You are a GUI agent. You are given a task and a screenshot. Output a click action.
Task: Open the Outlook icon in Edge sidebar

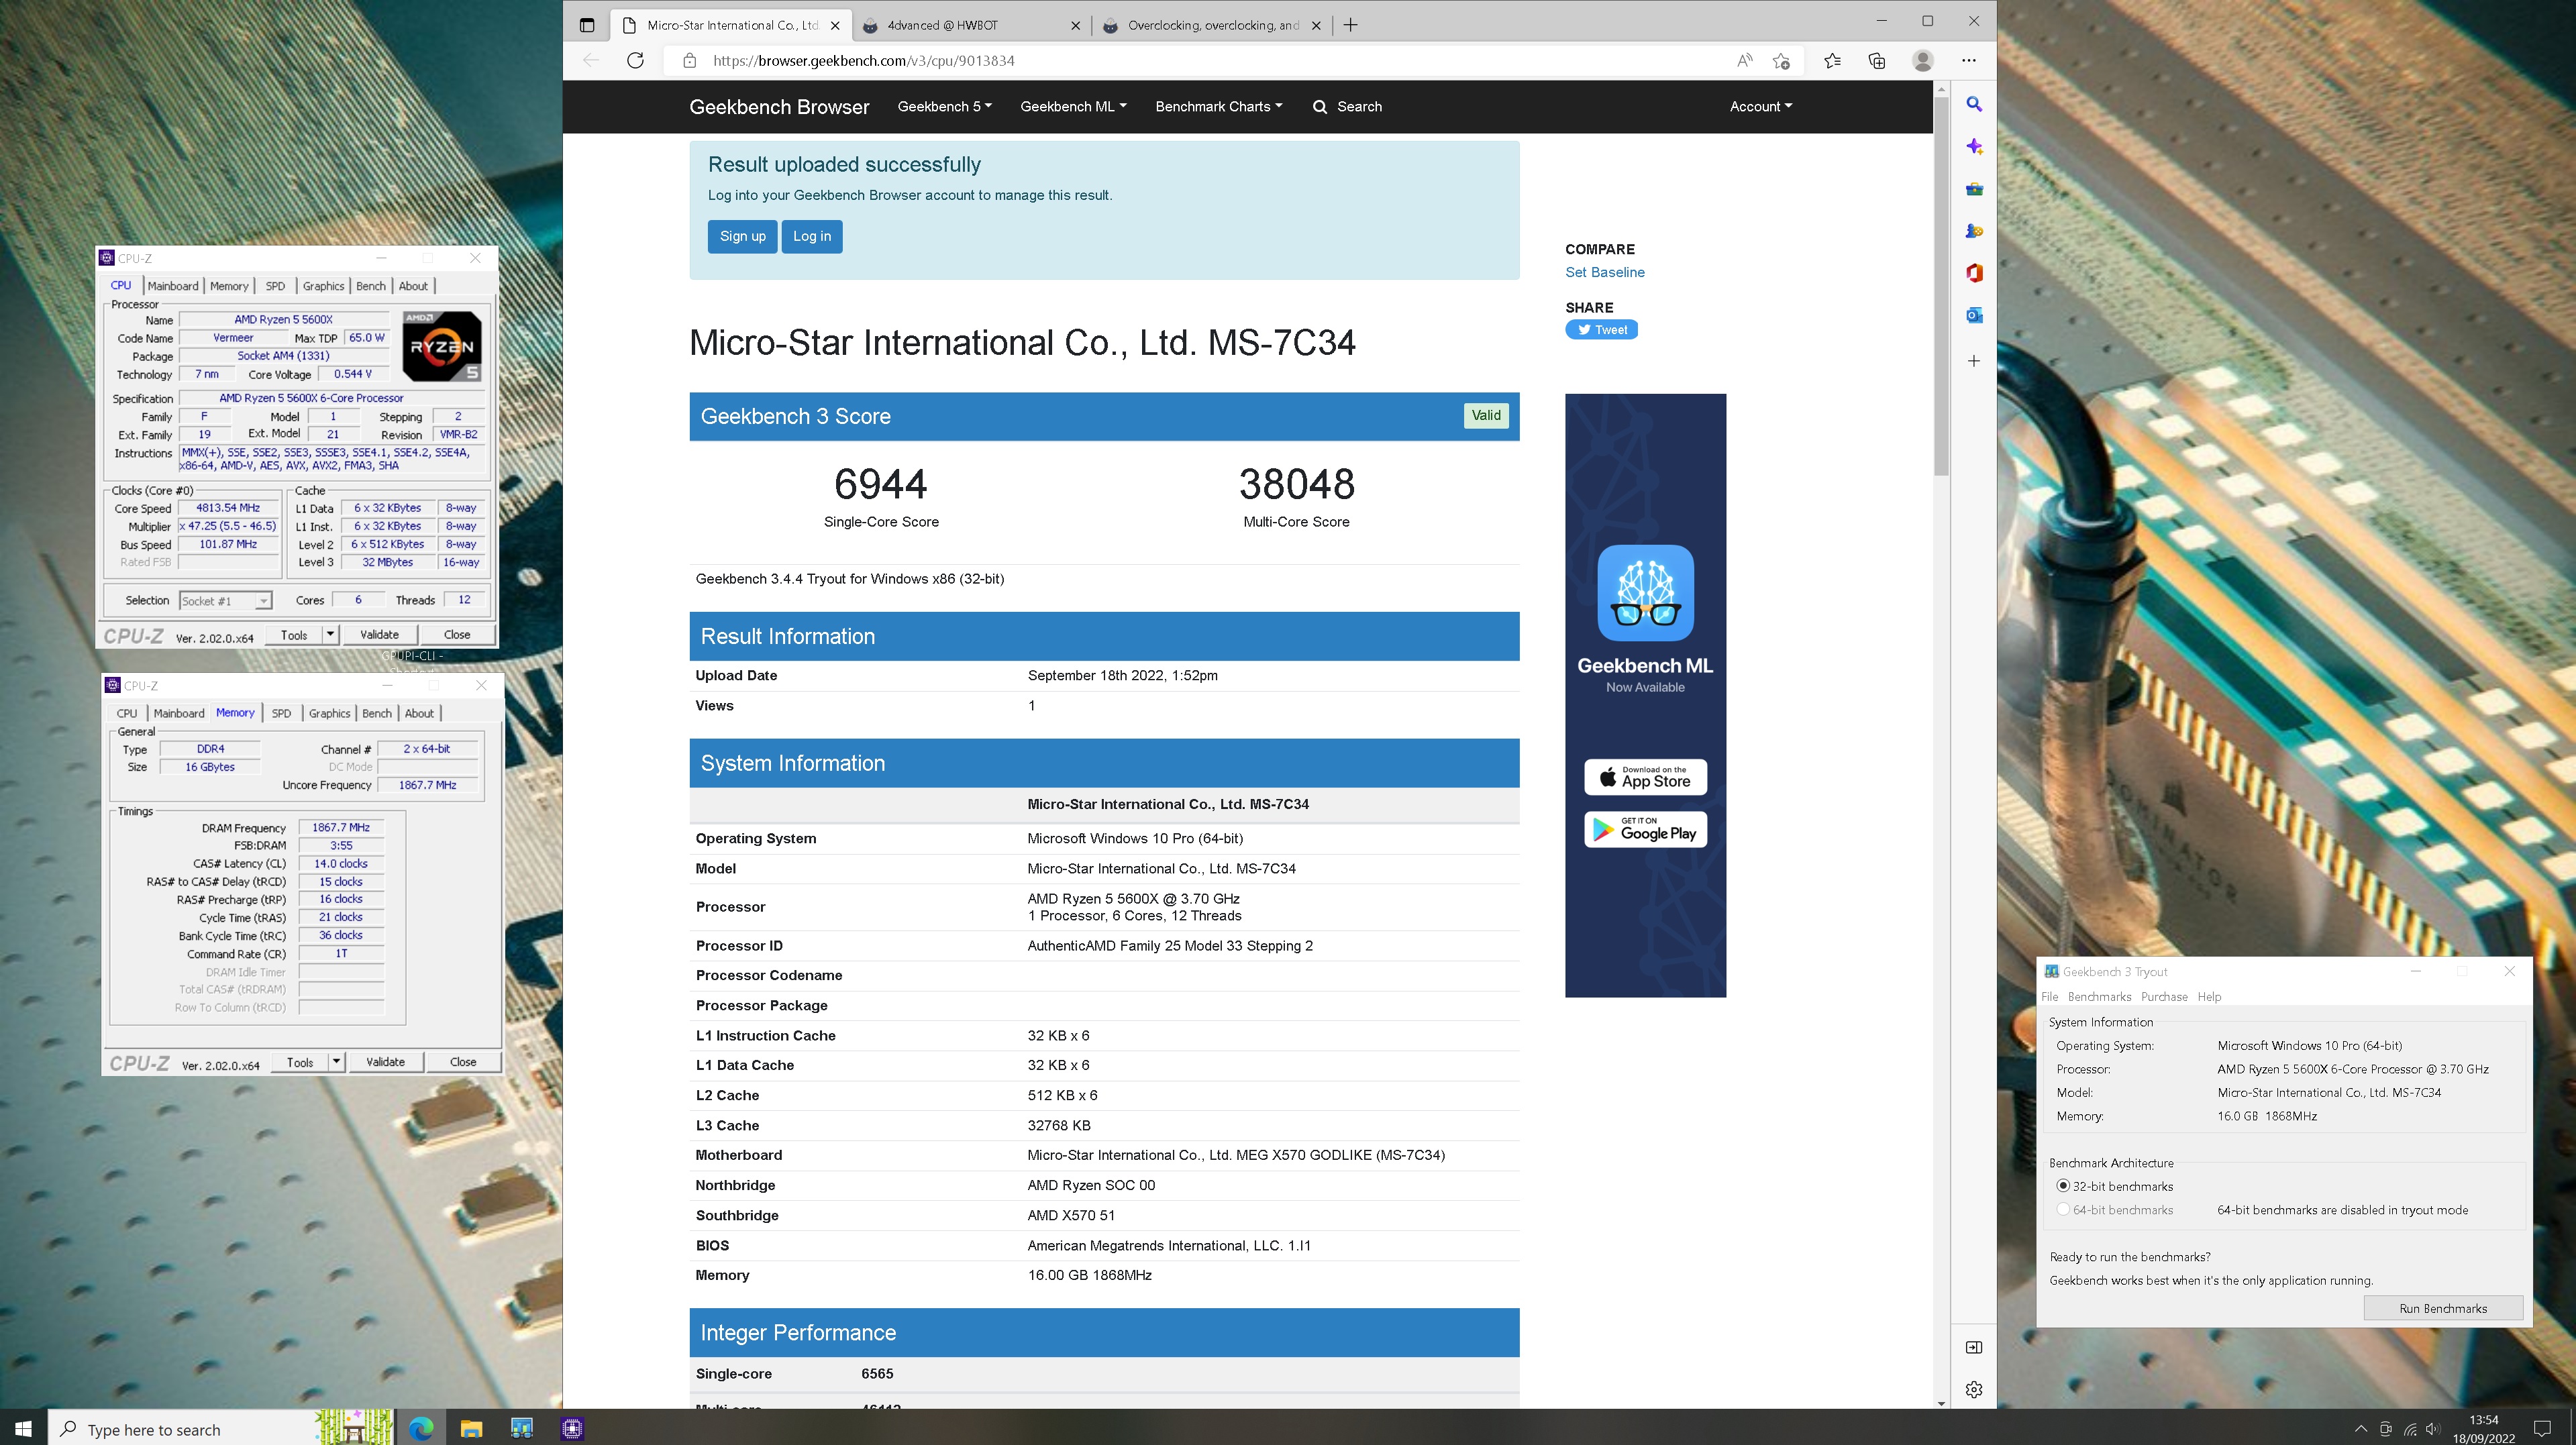(1974, 315)
